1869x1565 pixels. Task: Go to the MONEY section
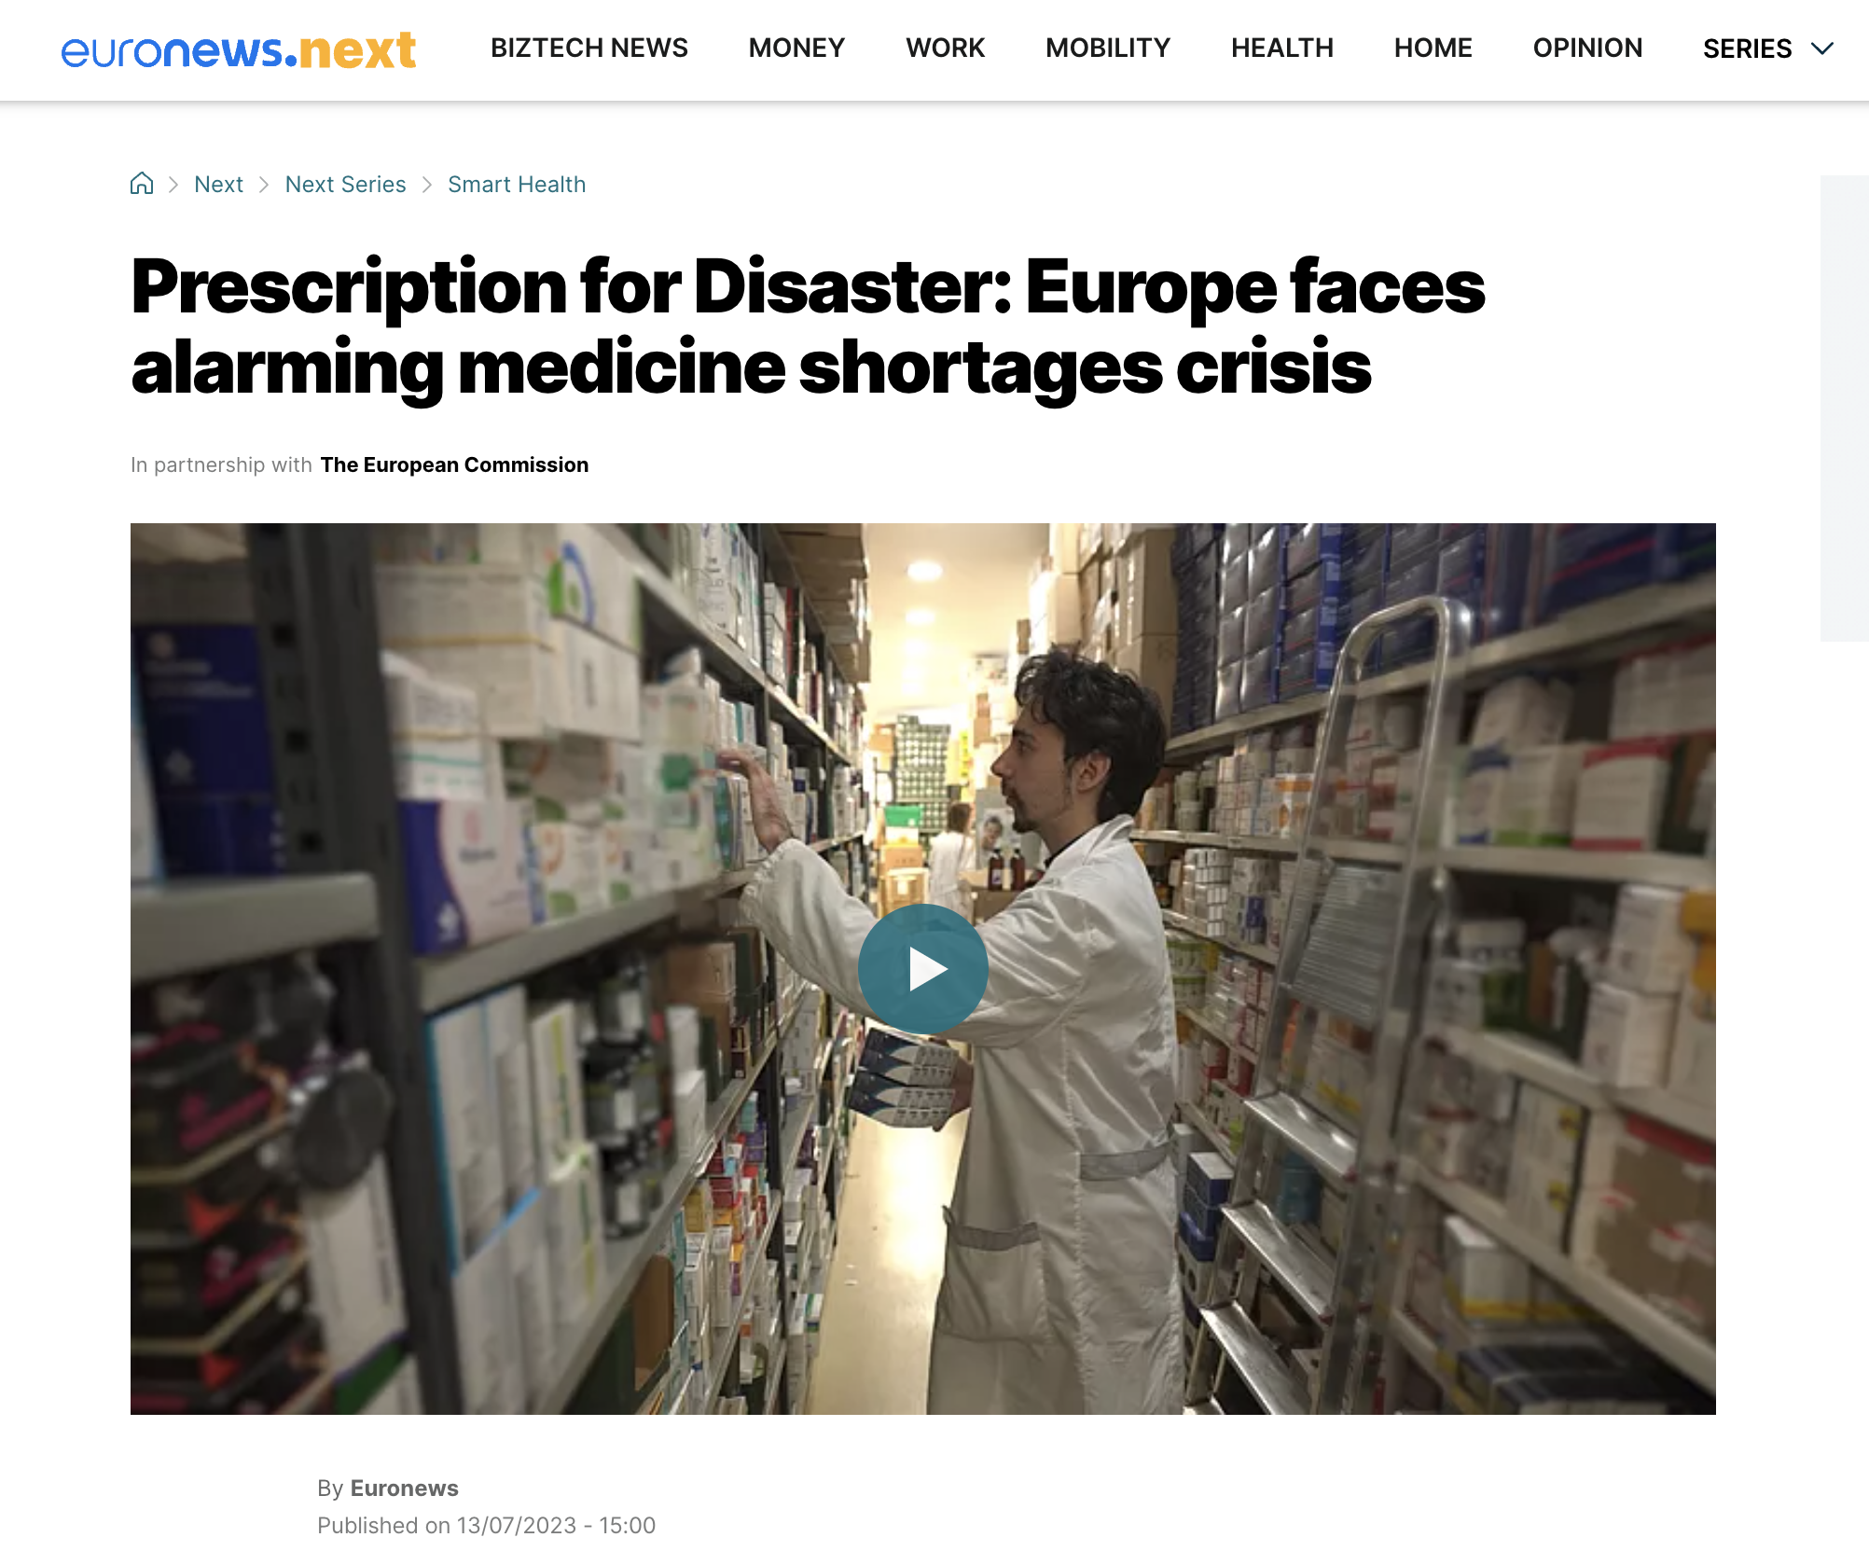[796, 48]
